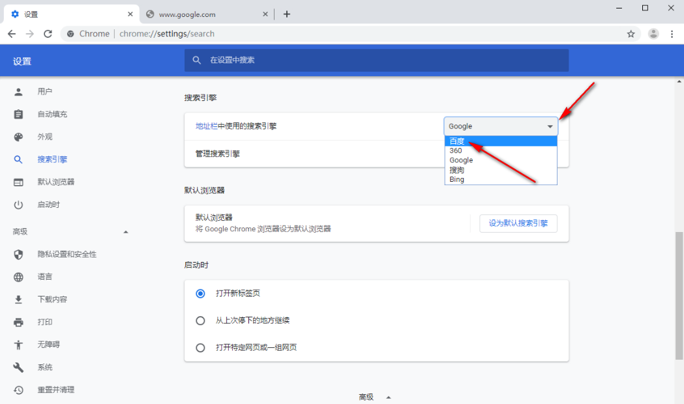Switch to the 设置 browser tab
The height and width of the screenshot is (404, 684).
point(72,14)
